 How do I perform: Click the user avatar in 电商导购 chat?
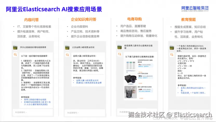click(x=119, y=47)
